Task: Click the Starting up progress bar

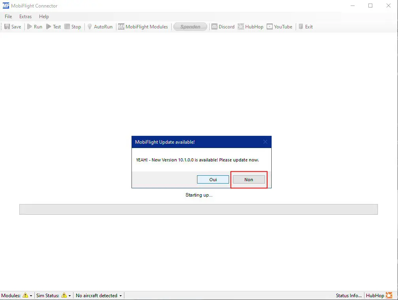Action: point(199,209)
